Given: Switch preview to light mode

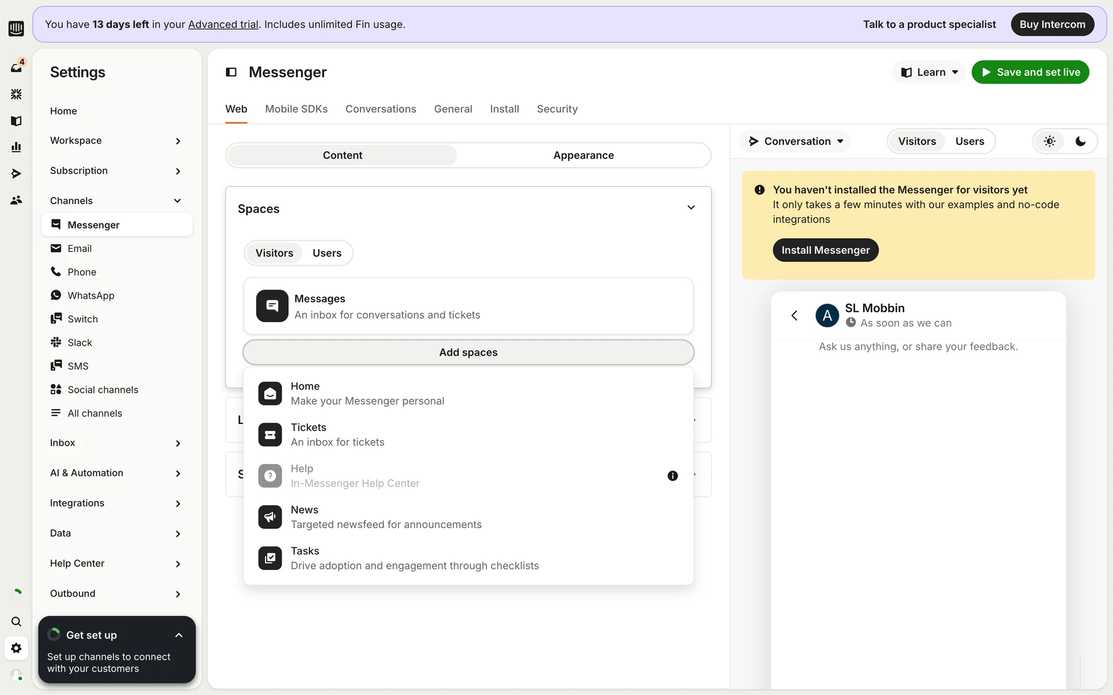Looking at the screenshot, I should (1050, 141).
